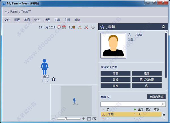Click the 家庭的数据 button

[x=156, y=97]
